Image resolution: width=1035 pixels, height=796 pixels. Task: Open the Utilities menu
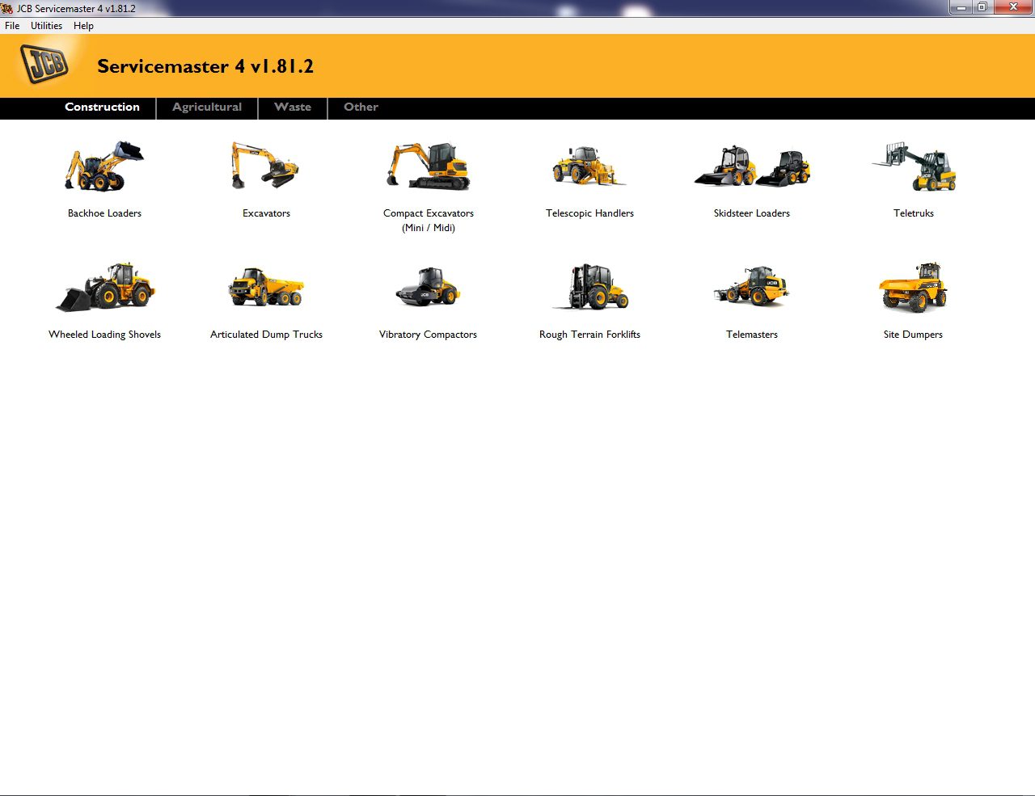pos(46,26)
